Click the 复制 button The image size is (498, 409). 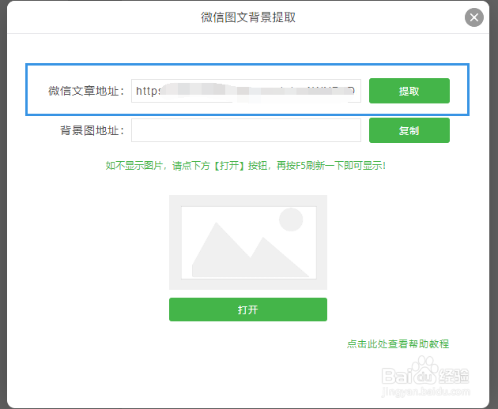[409, 130]
